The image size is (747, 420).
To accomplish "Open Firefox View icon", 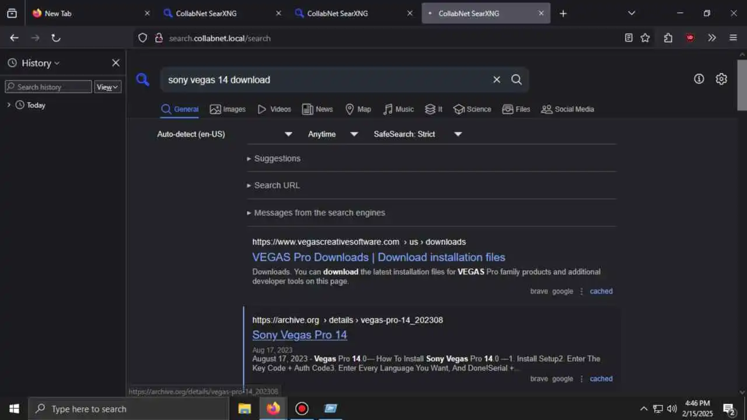I will 12,13.
